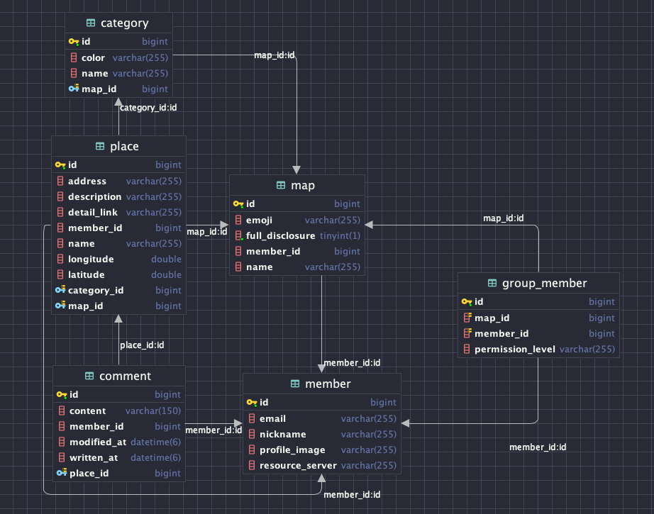Click foreign key icon beside place category_id
654x514 pixels.
click(x=60, y=290)
